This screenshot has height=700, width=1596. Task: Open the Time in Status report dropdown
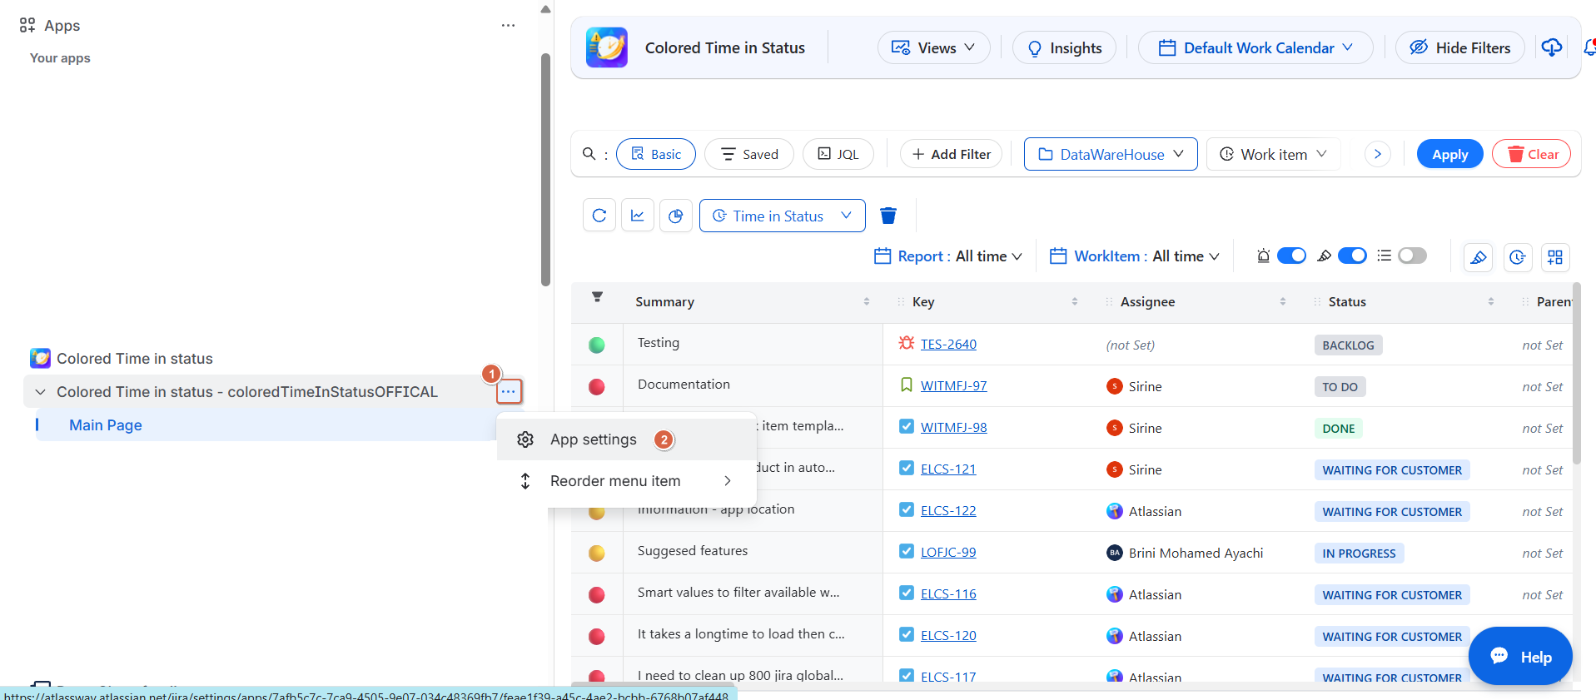pyautogui.click(x=783, y=216)
